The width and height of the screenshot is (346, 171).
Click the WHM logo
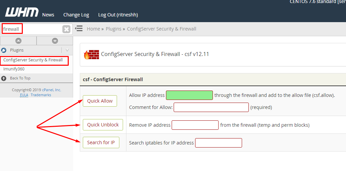pyautogui.click(x=21, y=12)
